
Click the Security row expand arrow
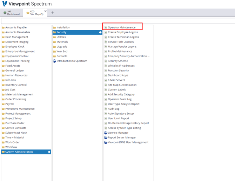[100, 32]
